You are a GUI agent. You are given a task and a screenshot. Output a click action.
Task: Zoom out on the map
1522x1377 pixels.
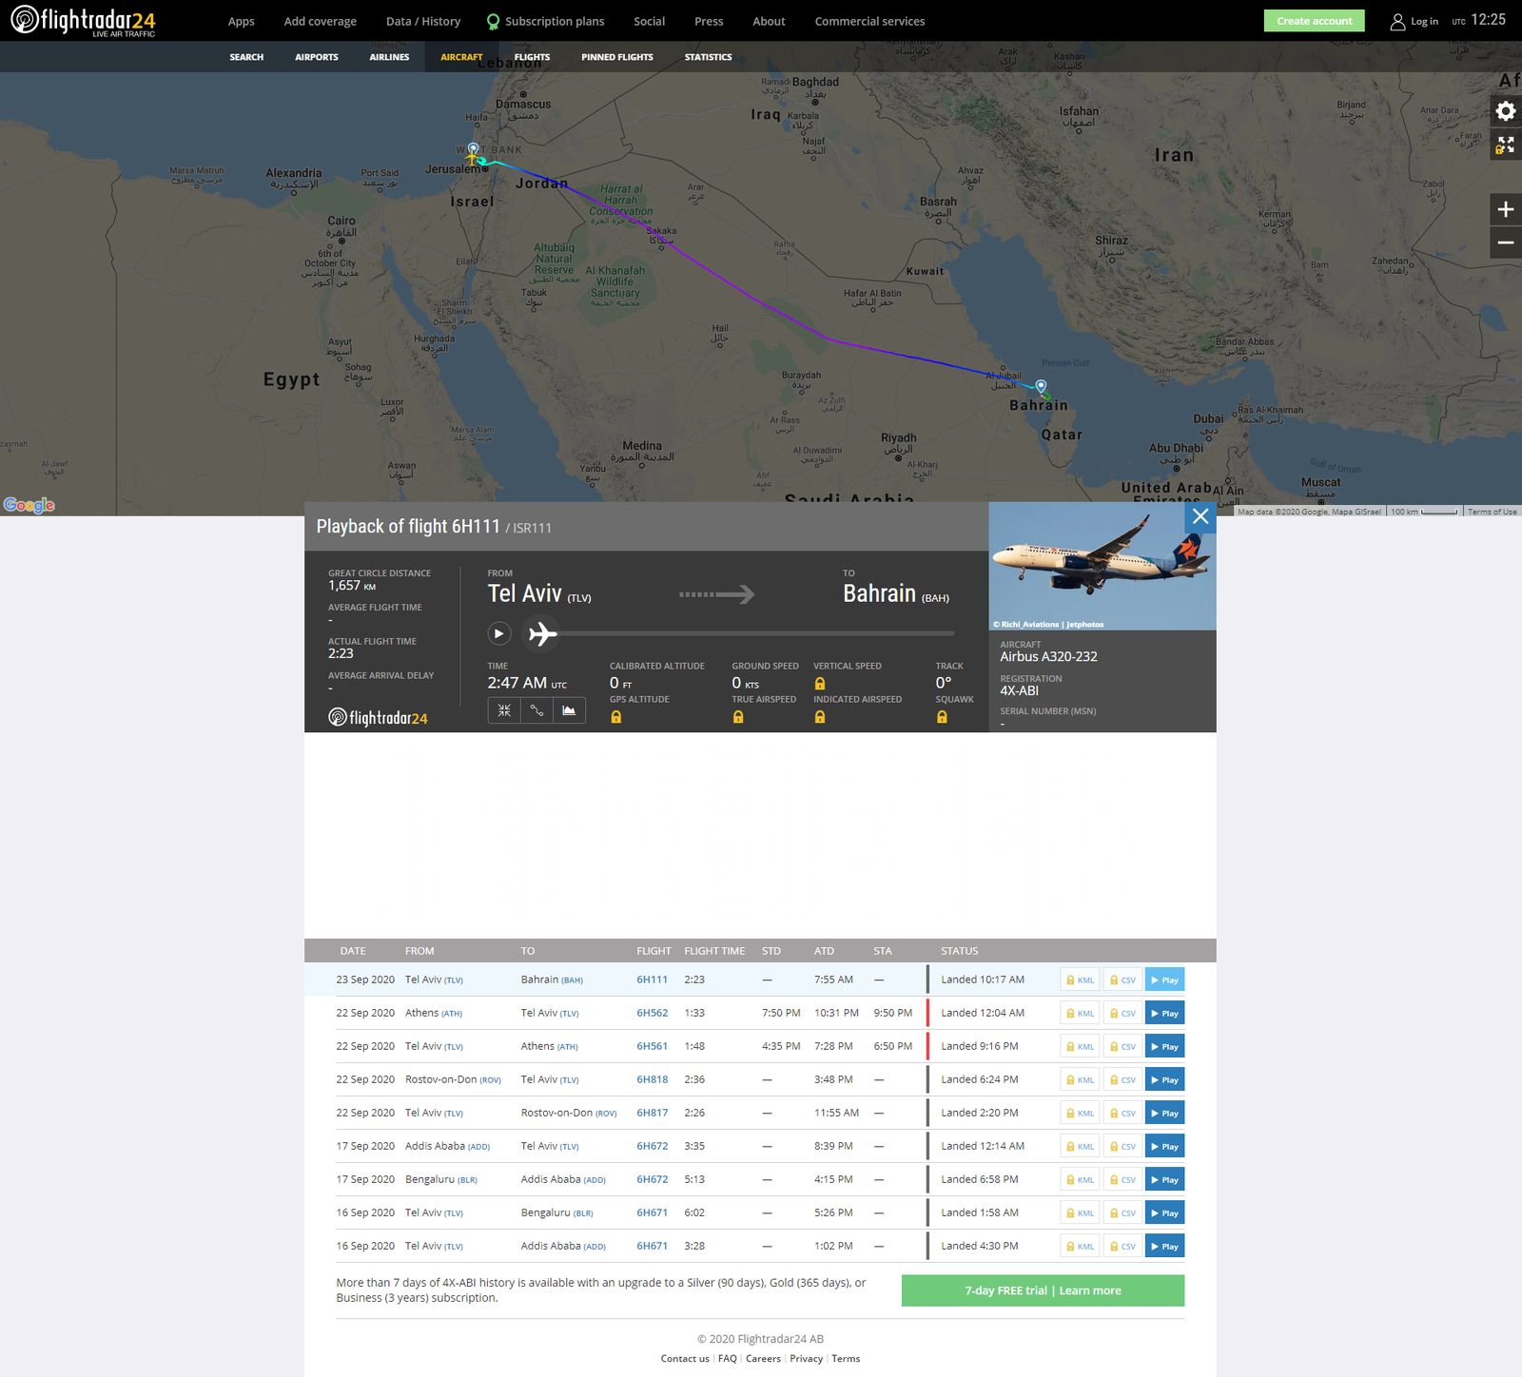pyautogui.click(x=1505, y=242)
